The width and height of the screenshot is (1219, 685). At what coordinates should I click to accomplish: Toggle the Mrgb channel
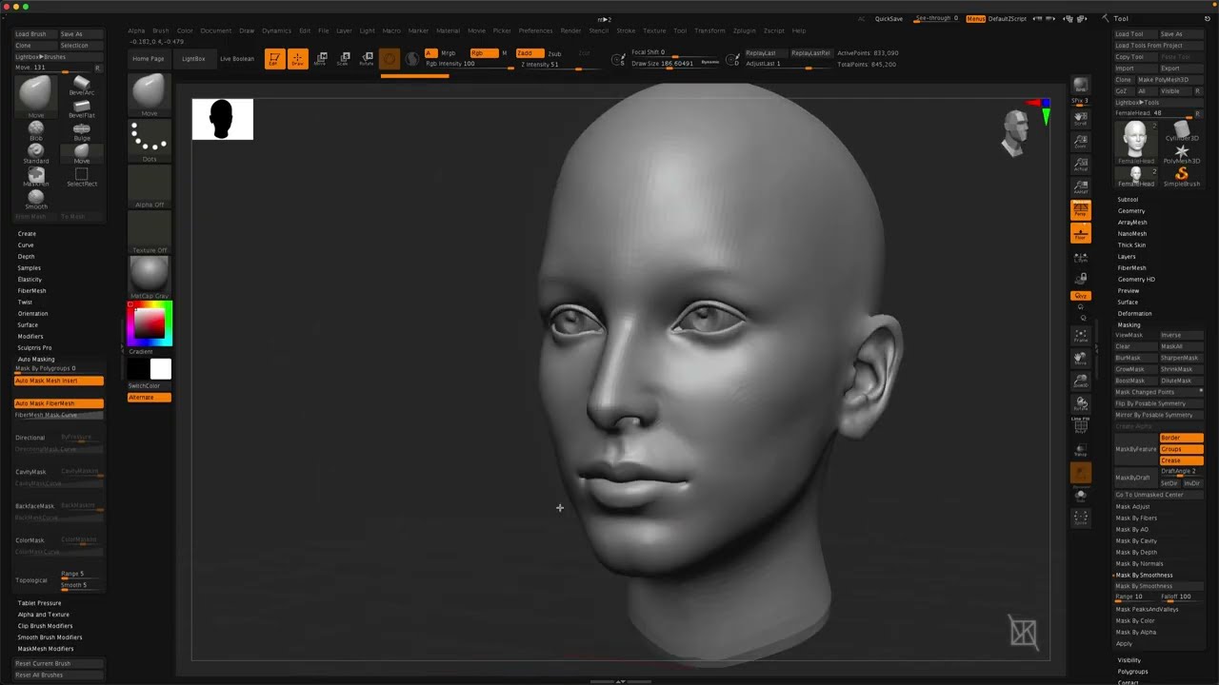click(449, 53)
